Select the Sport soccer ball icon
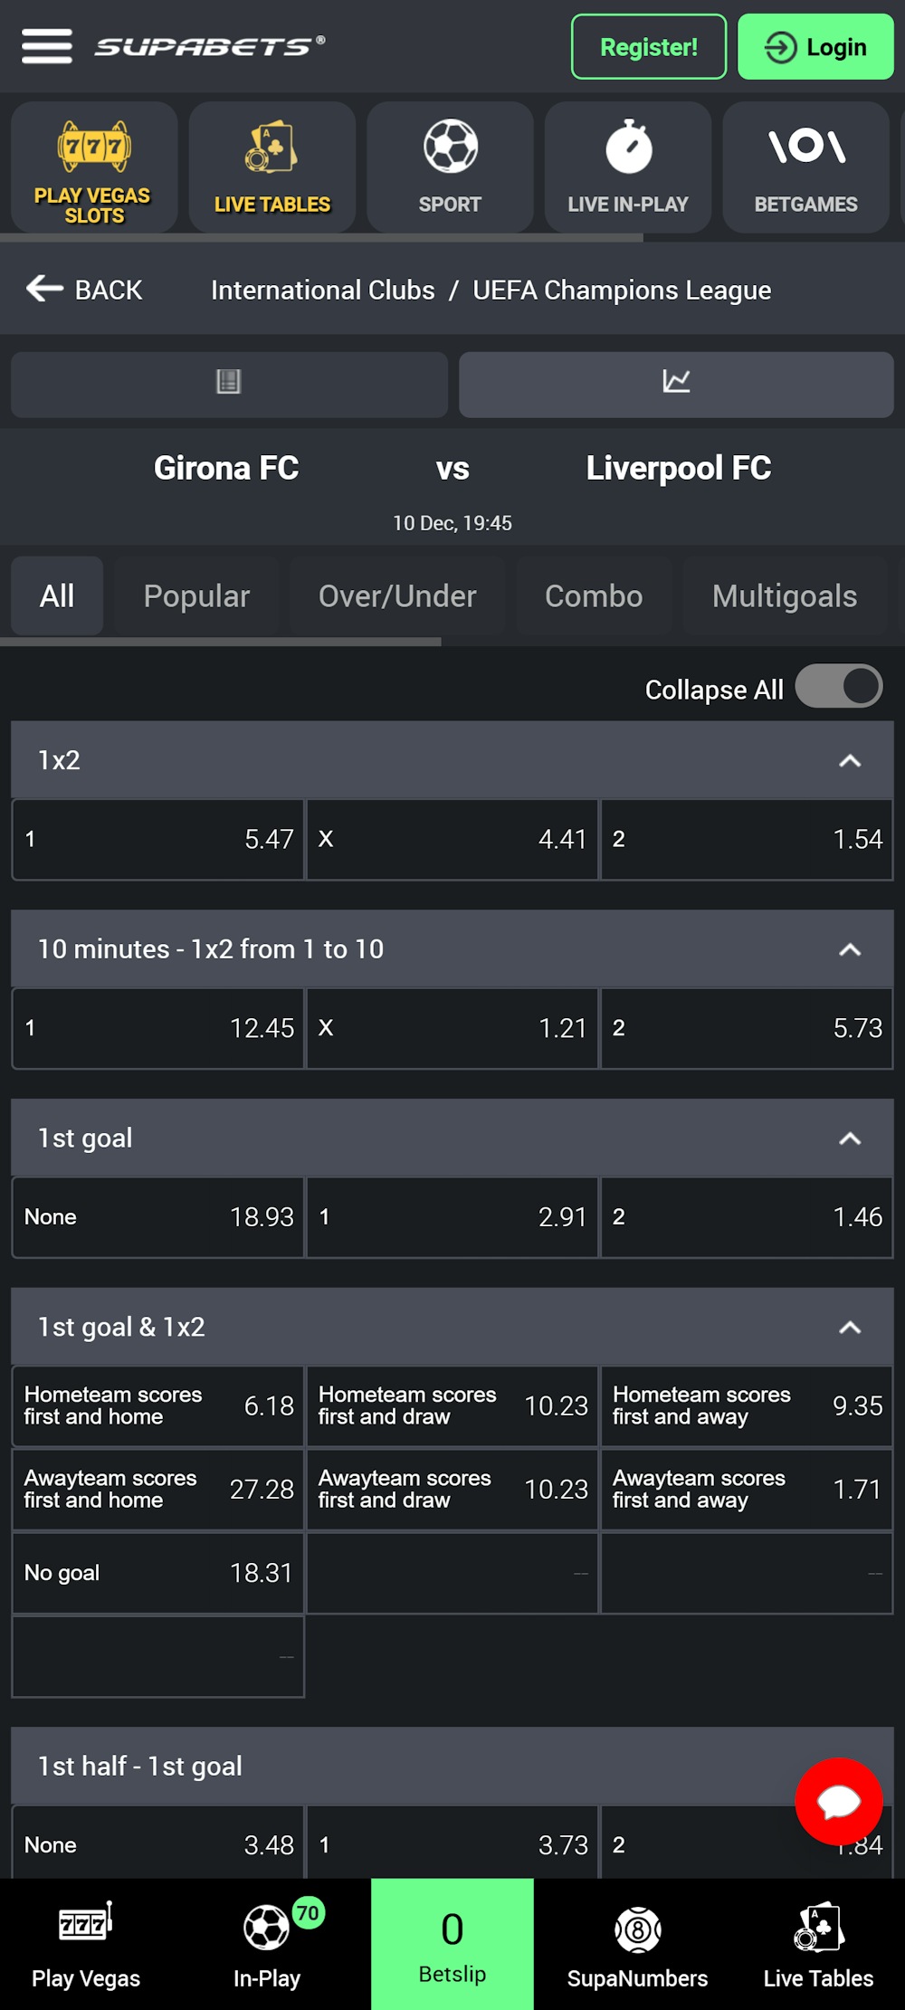The width and height of the screenshot is (905, 2010). click(x=450, y=166)
